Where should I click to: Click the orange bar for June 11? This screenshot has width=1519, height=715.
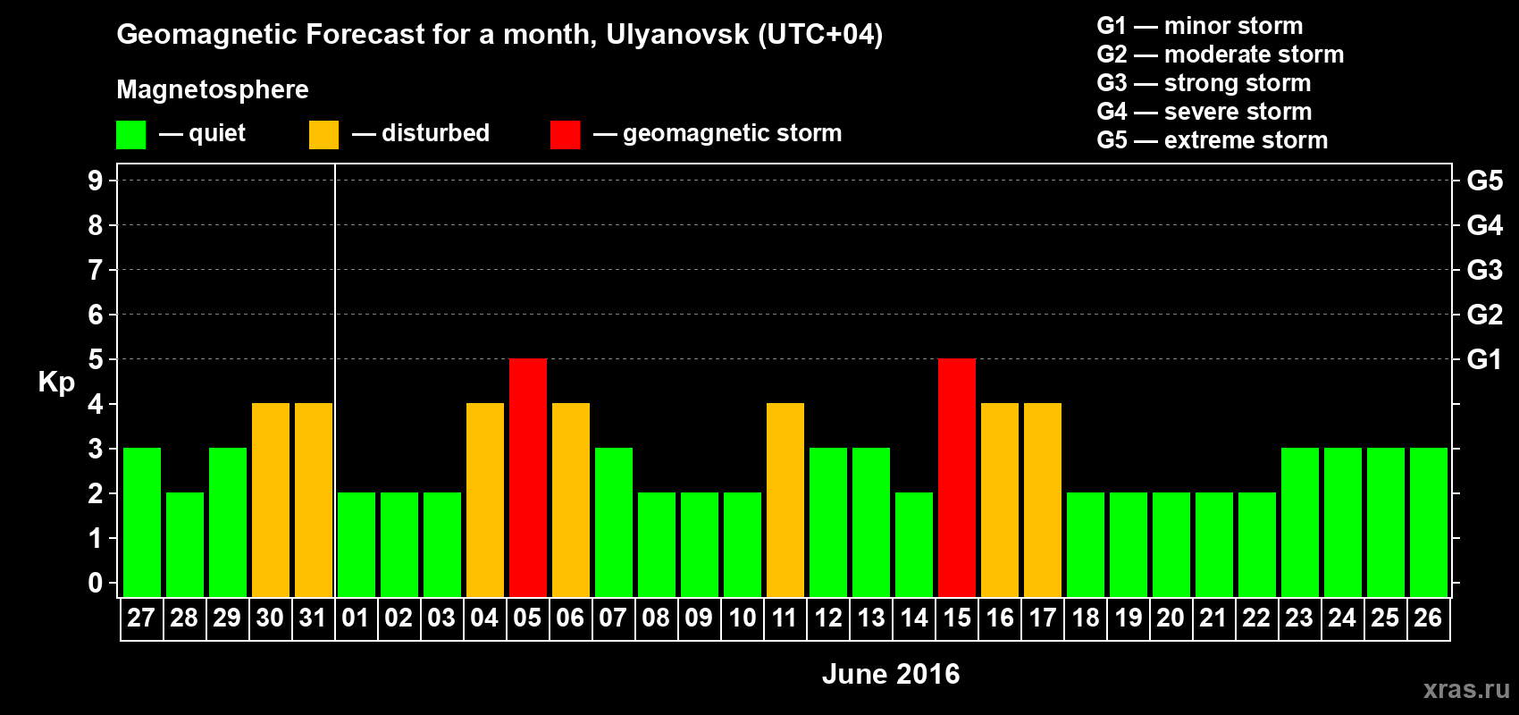pyautogui.click(x=785, y=500)
